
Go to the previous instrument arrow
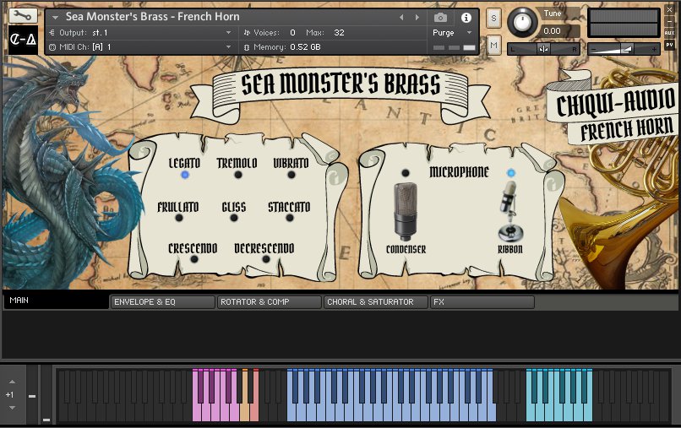point(401,17)
